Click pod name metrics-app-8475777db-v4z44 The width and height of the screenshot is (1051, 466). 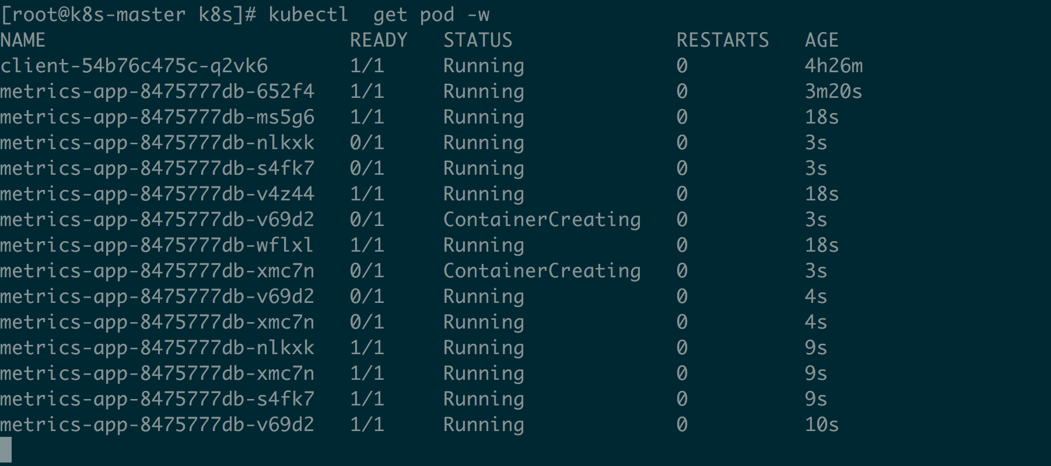tap(157, 194)
